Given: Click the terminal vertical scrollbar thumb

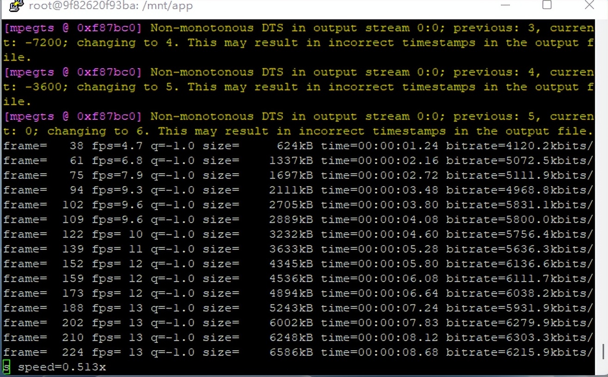Looking at the screenshot, I should 603,352.
